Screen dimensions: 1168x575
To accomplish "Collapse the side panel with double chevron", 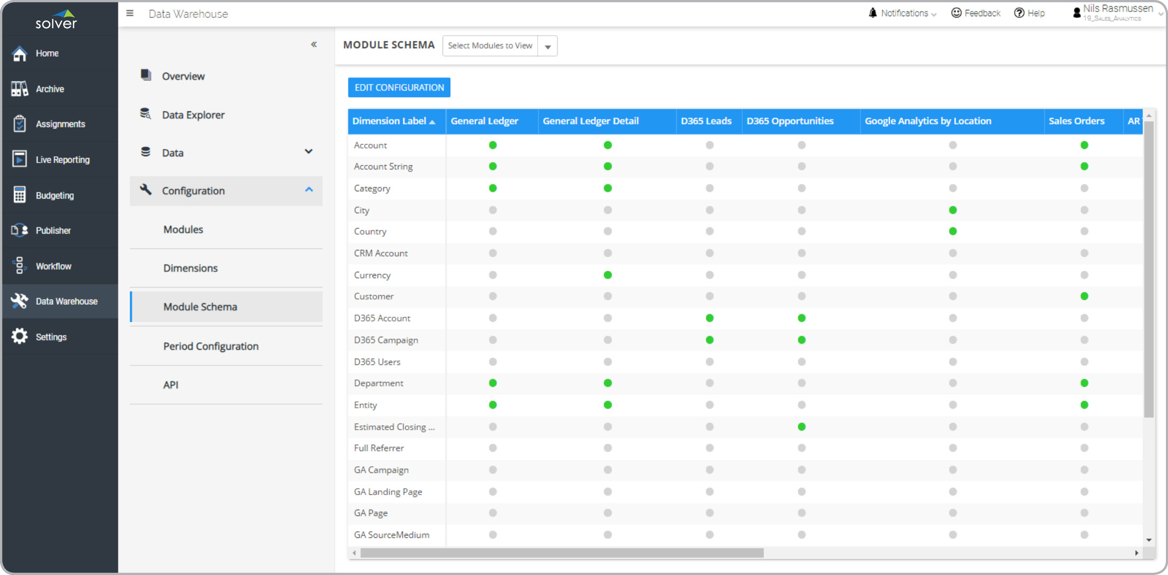I will point(314,44).
